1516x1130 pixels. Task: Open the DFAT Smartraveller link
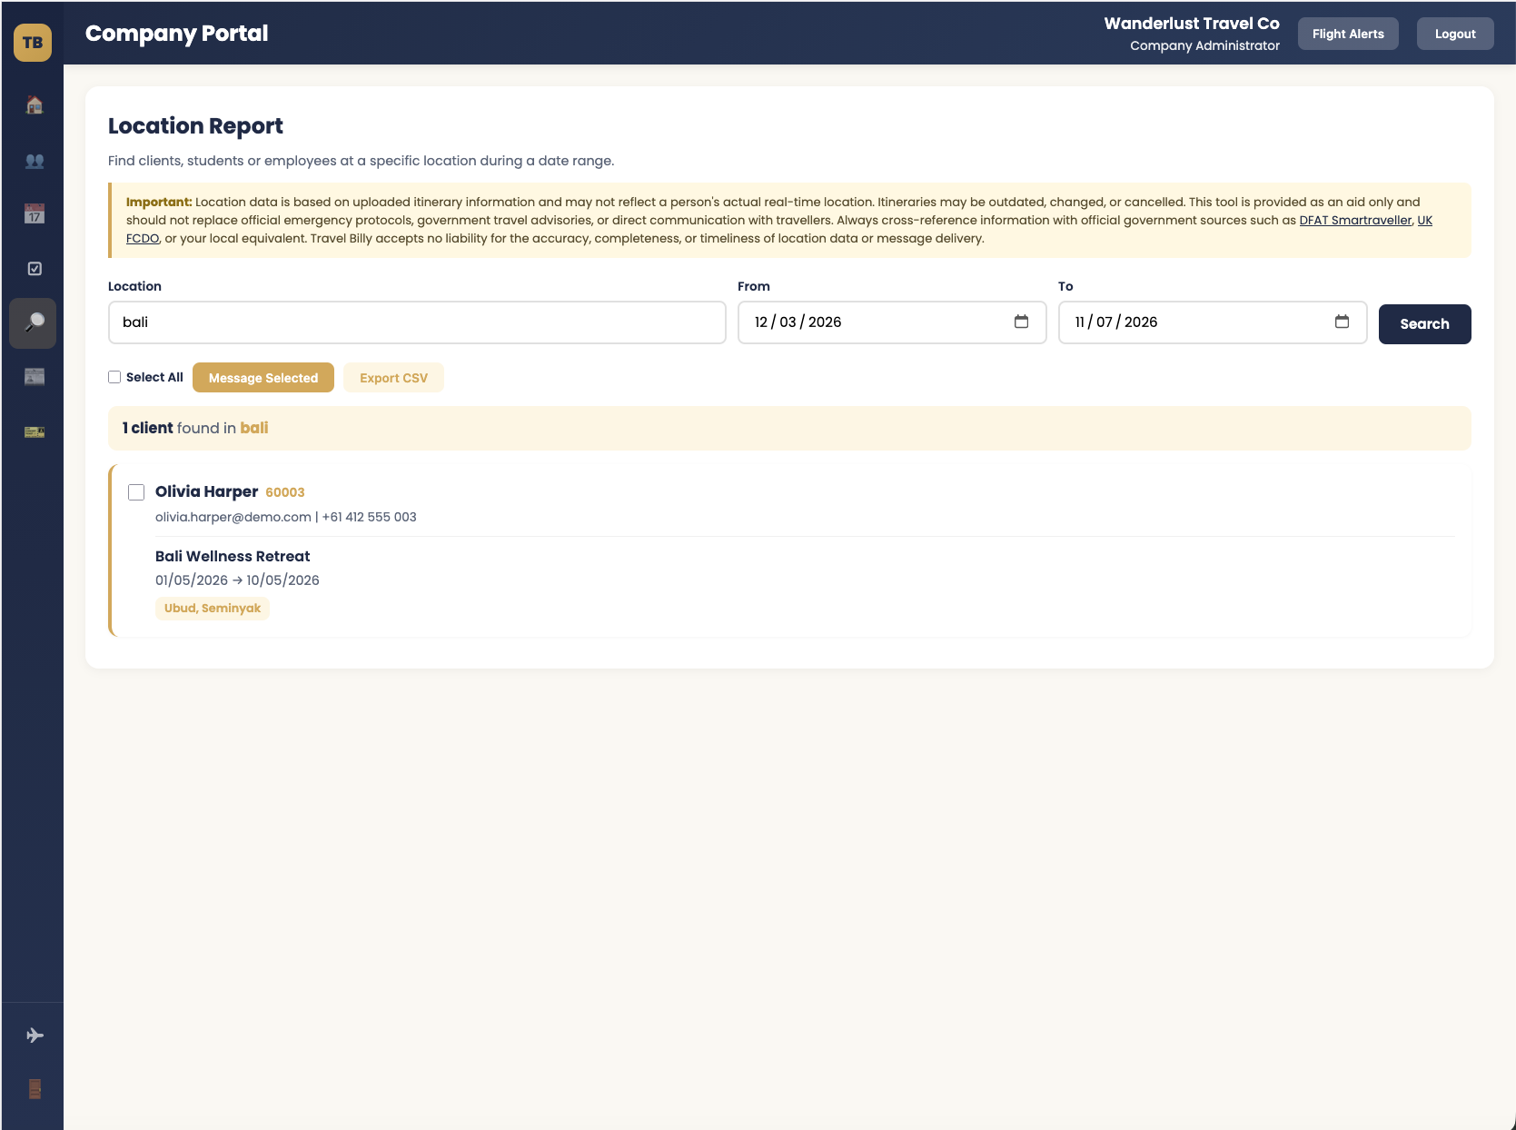[x=1355, y=220]
